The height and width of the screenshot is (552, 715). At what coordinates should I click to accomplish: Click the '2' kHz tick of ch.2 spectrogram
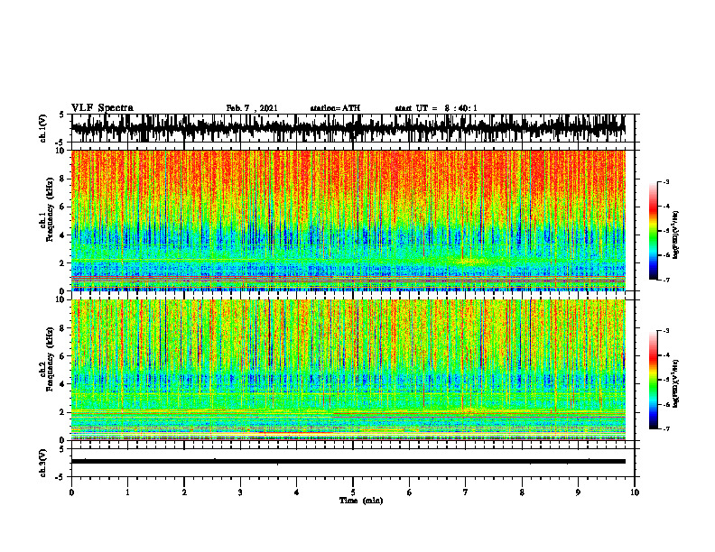click(x=63, y=412)
